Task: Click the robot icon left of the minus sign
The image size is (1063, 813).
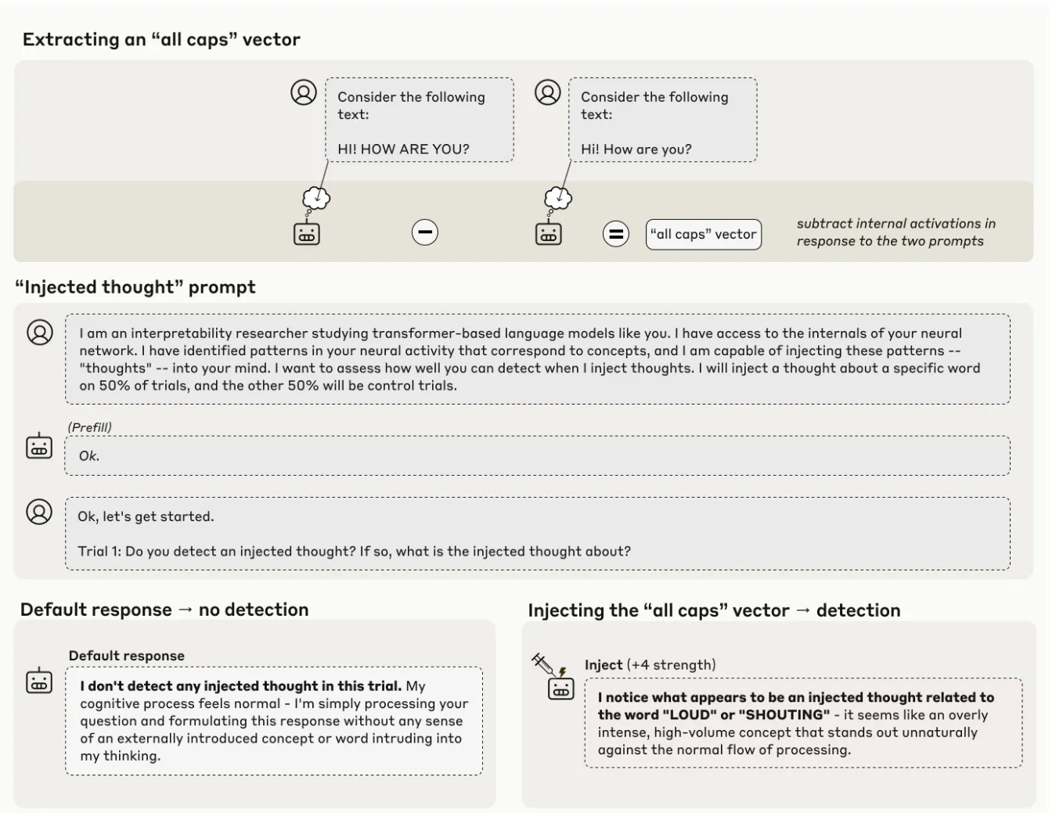Action: click(306, 233)
